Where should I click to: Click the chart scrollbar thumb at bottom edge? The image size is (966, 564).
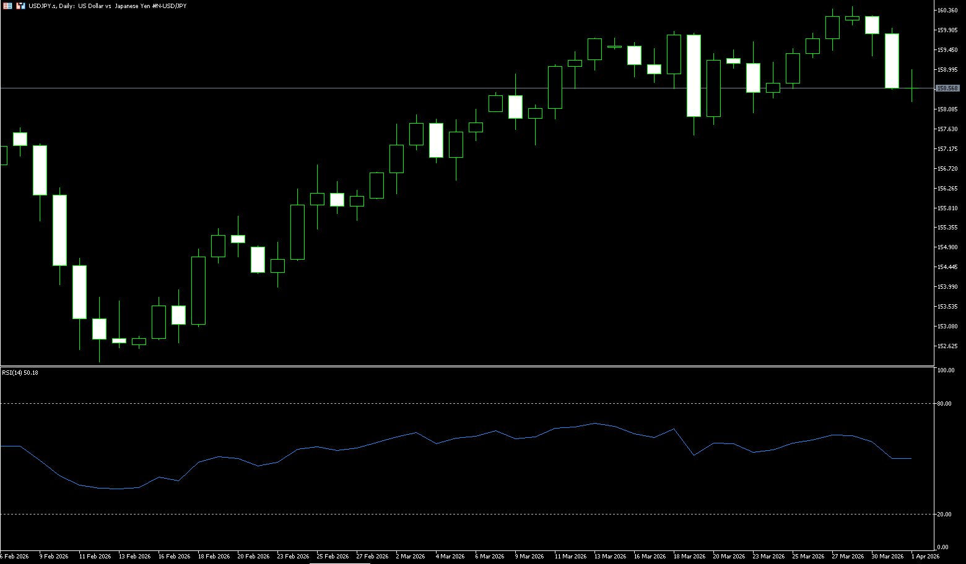(339, 563)
